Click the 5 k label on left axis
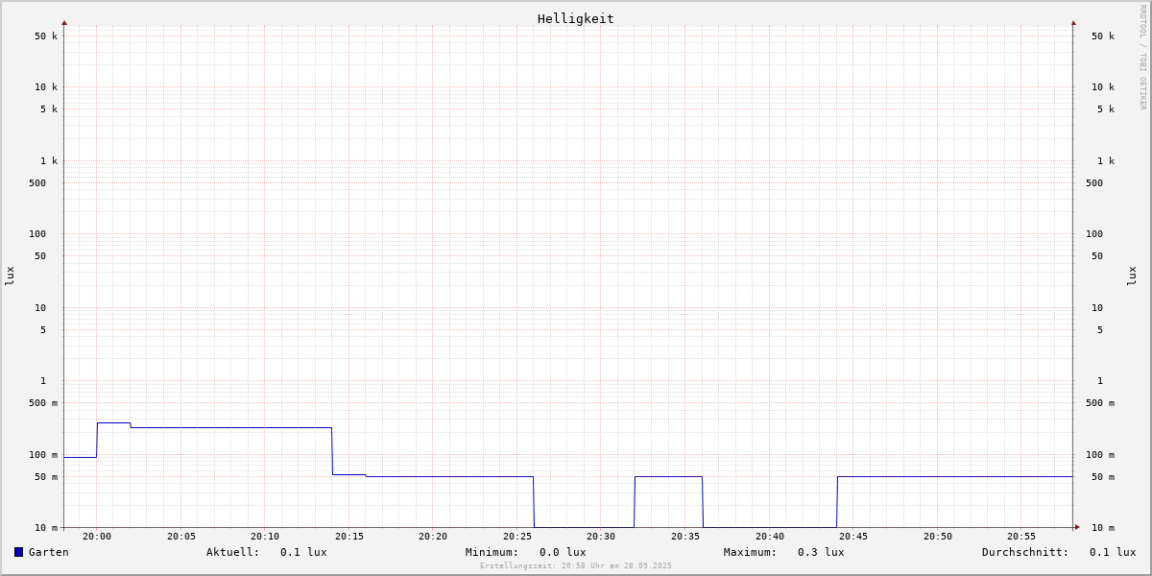 [49, 109]
